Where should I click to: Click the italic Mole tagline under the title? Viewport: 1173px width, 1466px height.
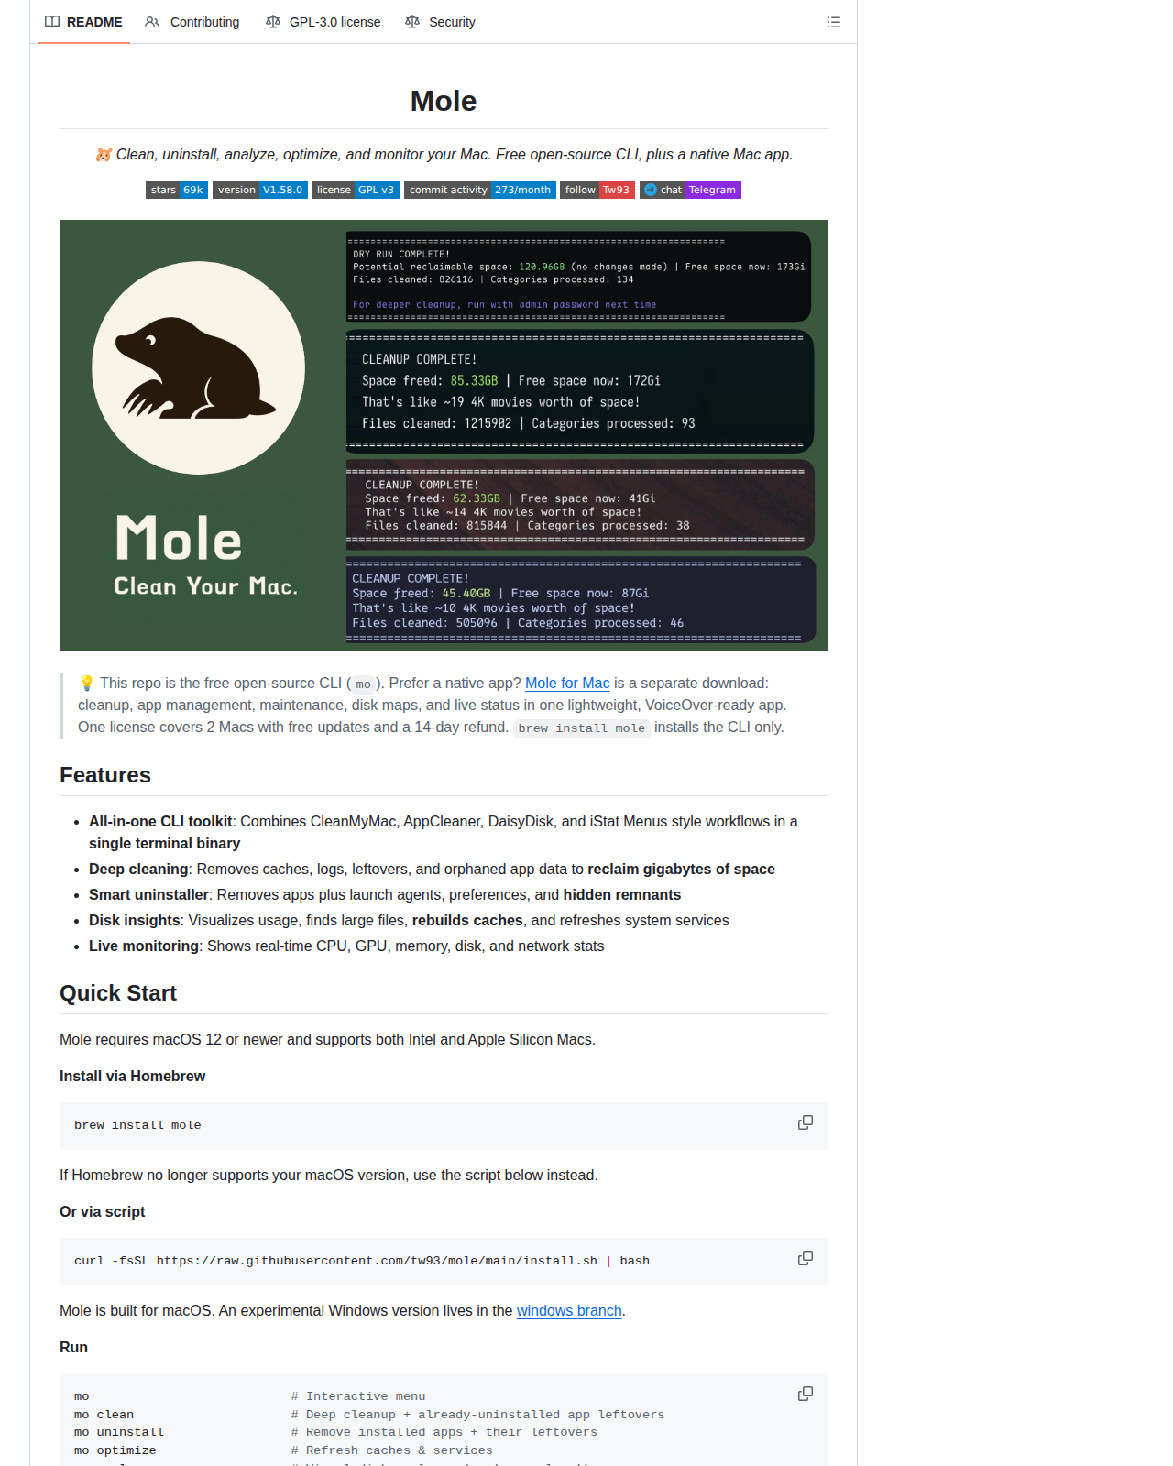tap(444, 155)
